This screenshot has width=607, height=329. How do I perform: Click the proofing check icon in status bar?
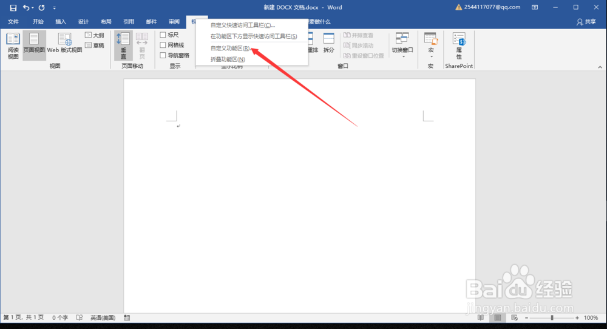[80, 318]
